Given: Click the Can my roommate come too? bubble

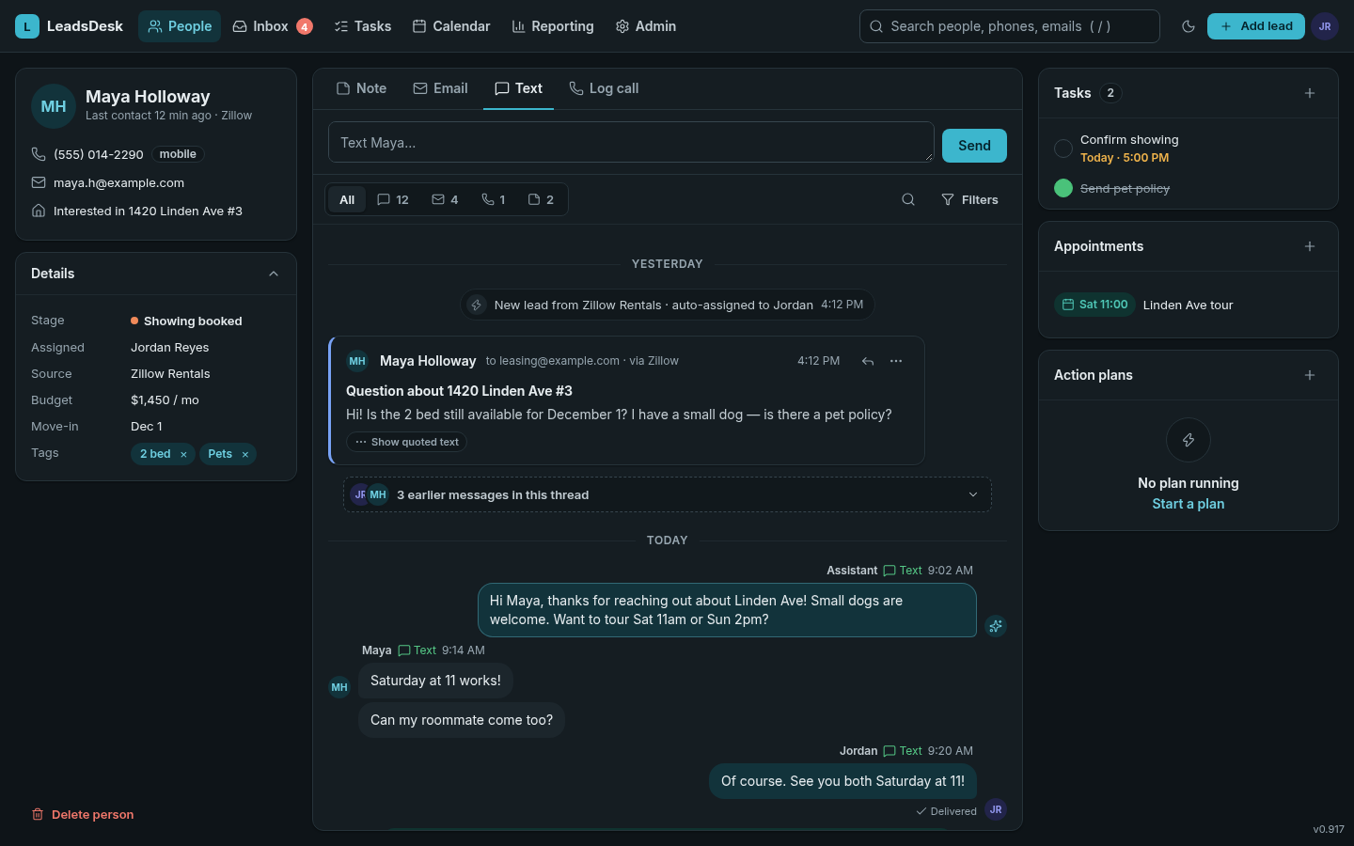Looking at the screenshot, I should (462, 720).
